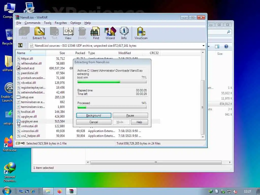Open the Extract To tool
This screenshot has width=260, height=195.
(x=39, y=33)
